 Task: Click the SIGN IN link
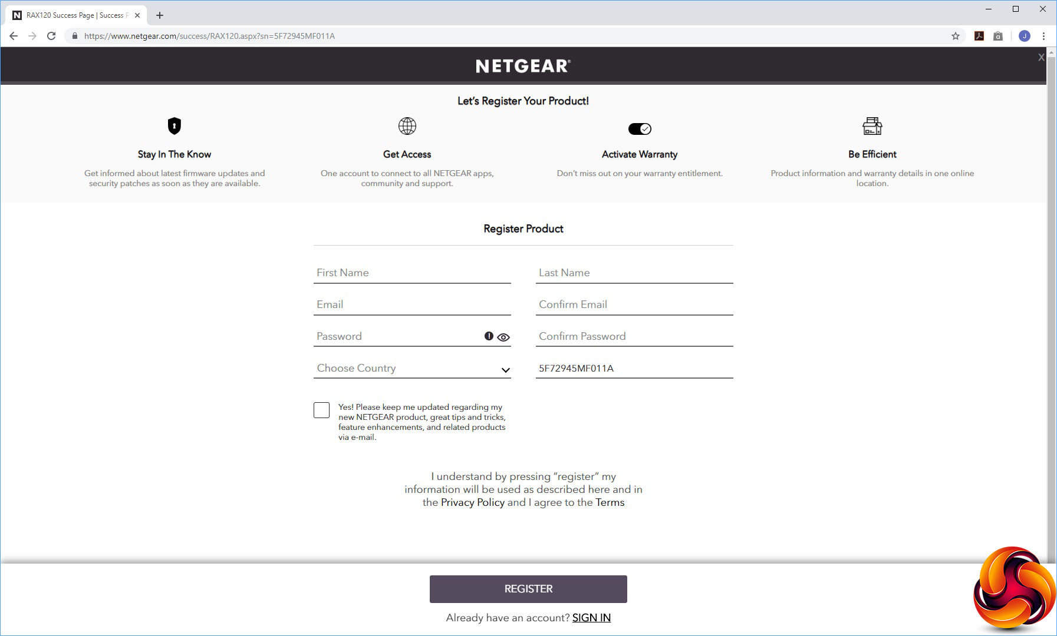591,618
